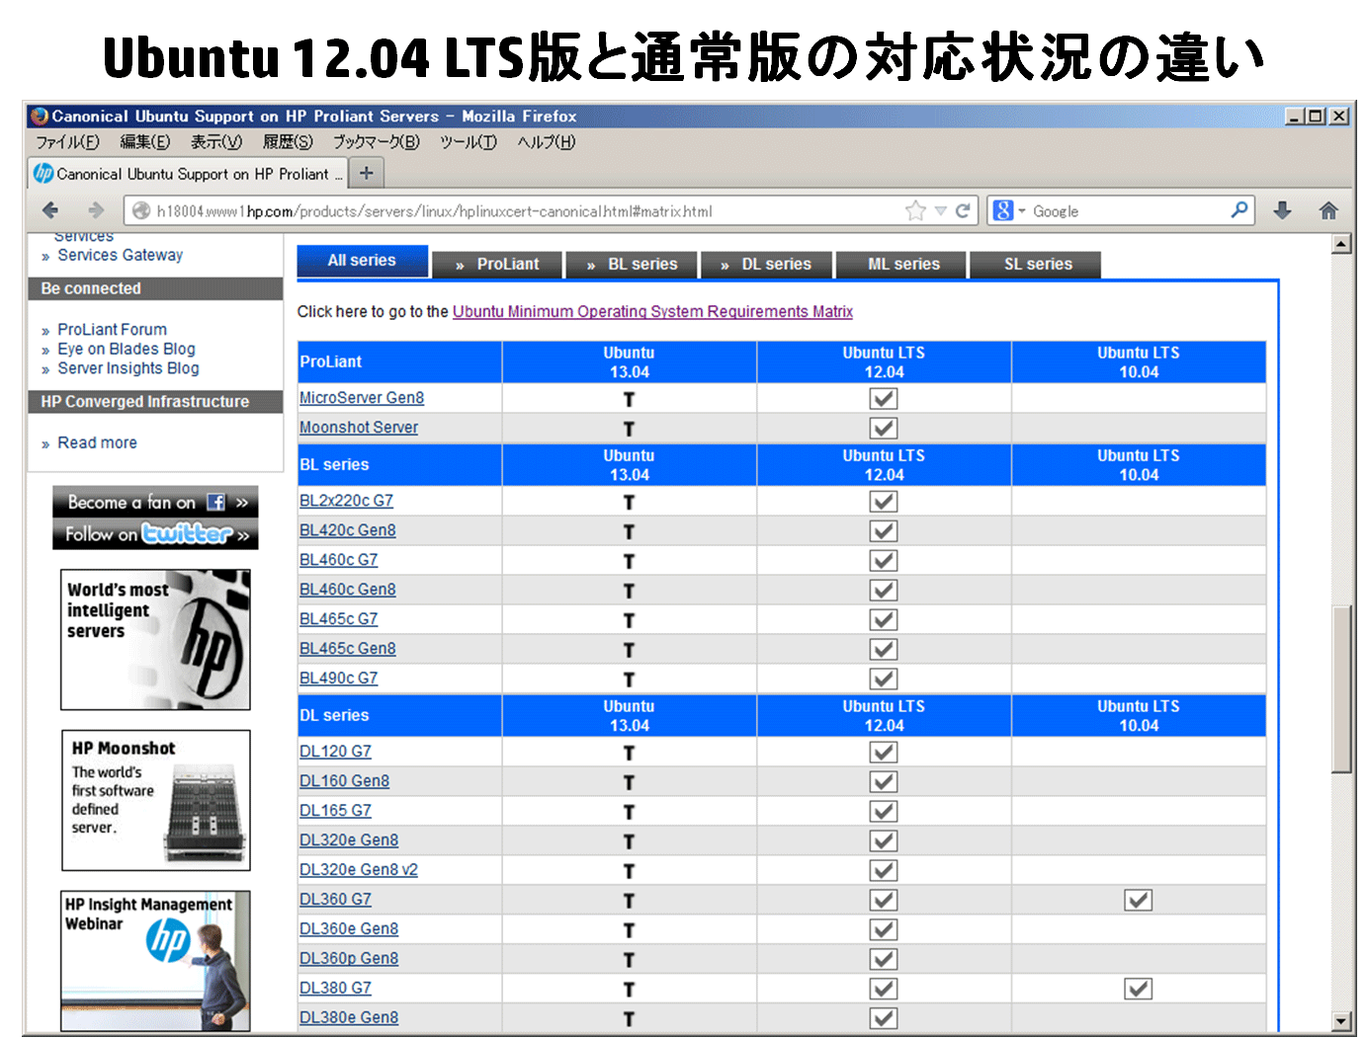Open the search engine dropdown arrow

pyautogui.click(x=1022, y=211)
